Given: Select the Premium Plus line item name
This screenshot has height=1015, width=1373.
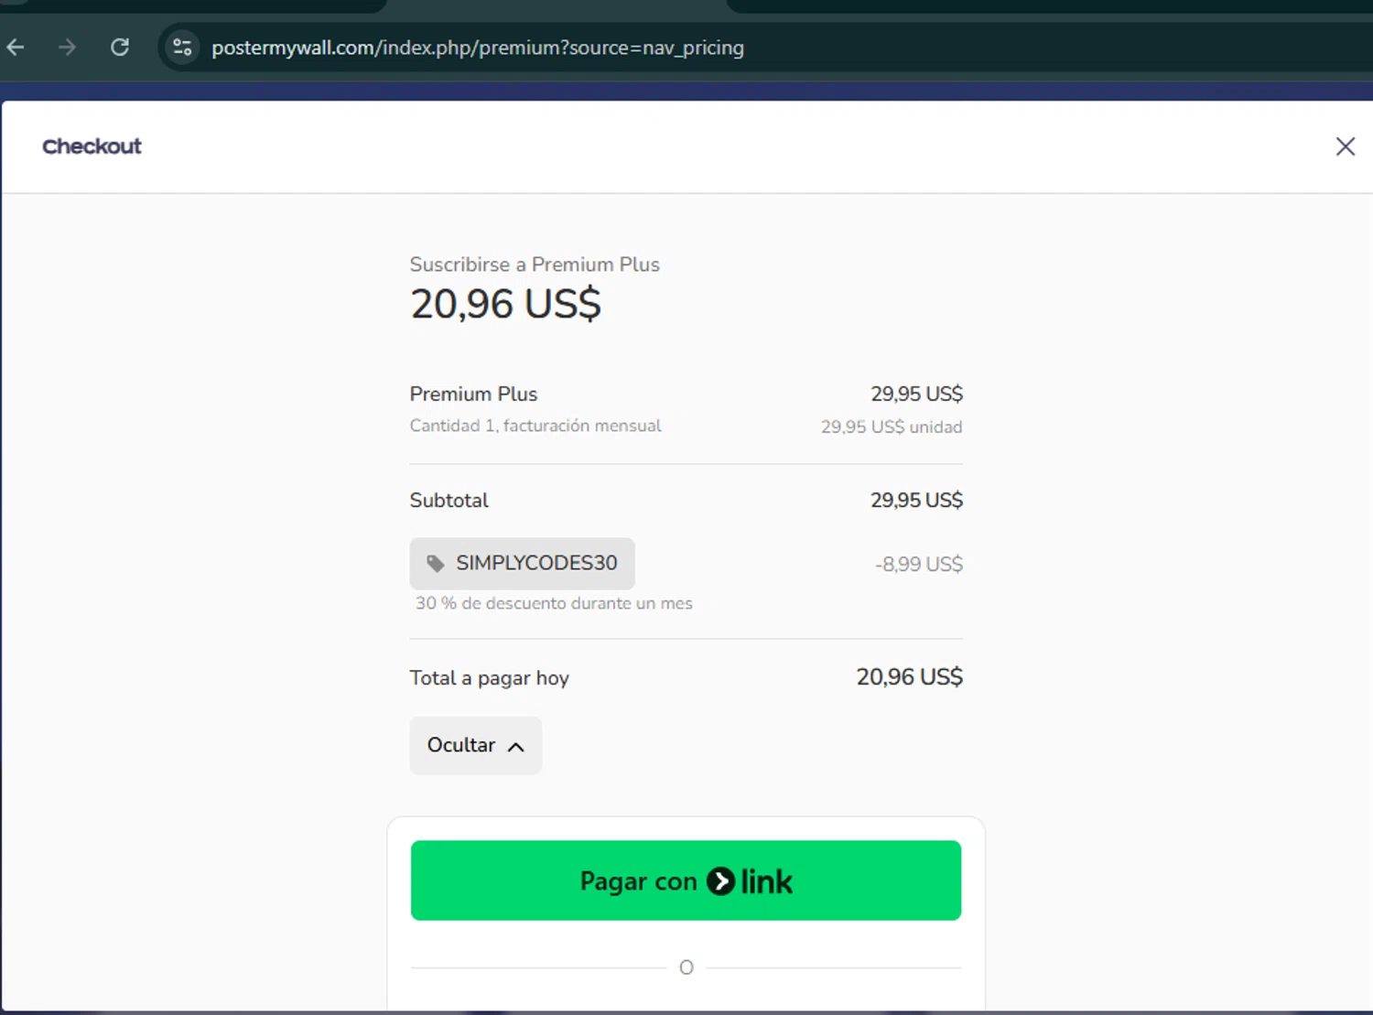Looking at the screenshot, I should click(x=473, y=394).
